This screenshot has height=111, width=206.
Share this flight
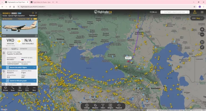27,89
